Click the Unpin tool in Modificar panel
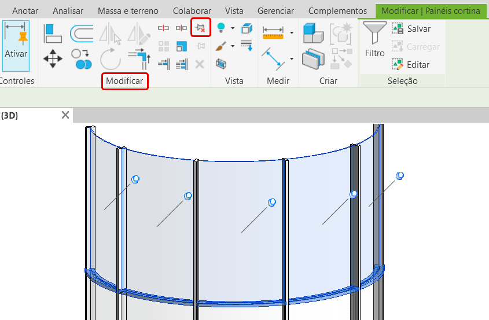Screen dimensions: 489x320 pos(200,27)
